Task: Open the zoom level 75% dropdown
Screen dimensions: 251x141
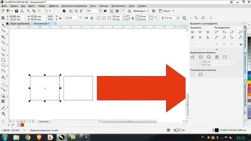Action: pos(100,11)
